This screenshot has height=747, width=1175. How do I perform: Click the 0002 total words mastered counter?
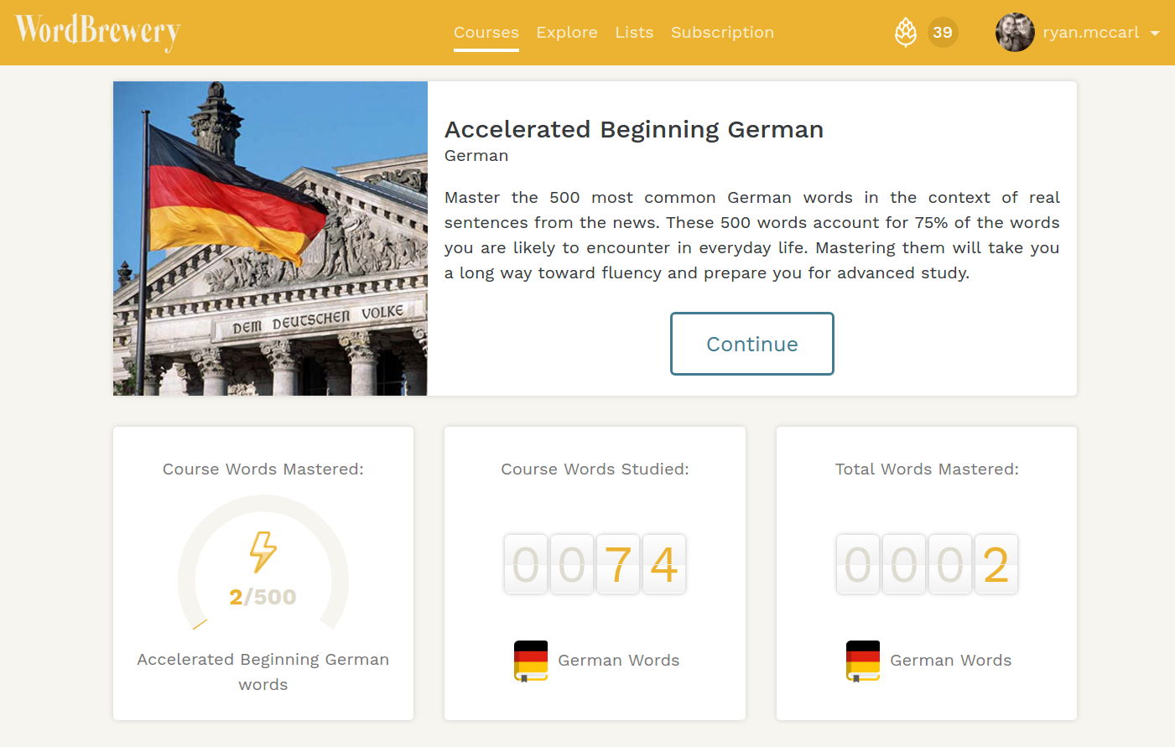coord(927,564)
